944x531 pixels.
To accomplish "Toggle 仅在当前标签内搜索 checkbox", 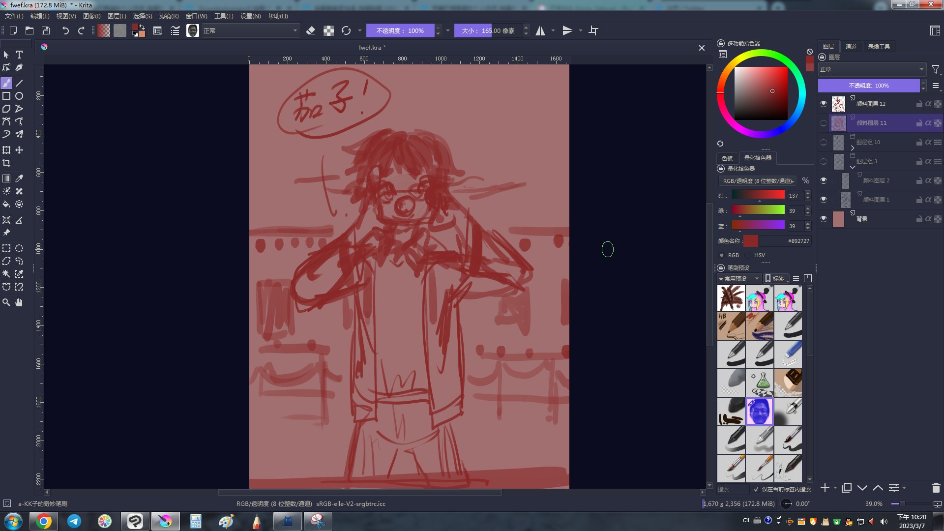I will [756, 489].
